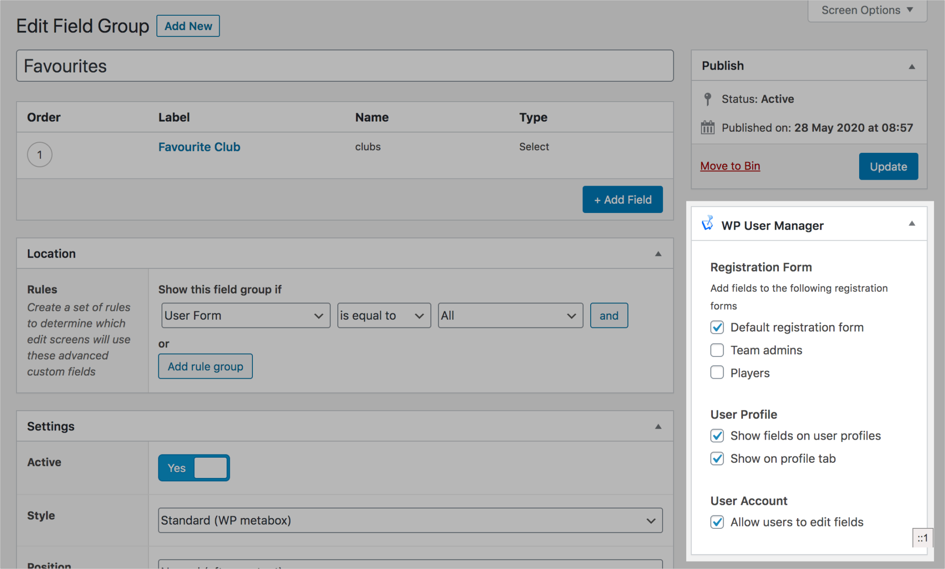Click the key icon beside Status Active

[x=707, y=99]
